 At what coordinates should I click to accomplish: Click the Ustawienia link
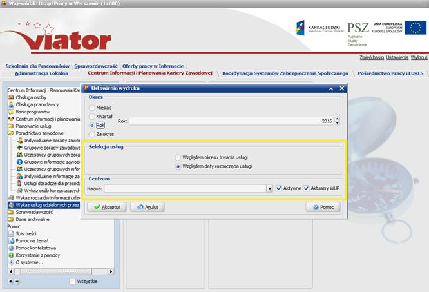tap(397, 57)
